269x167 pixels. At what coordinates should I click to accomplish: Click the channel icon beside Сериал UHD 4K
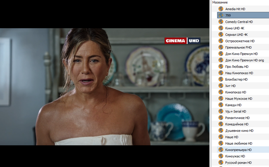pos(221,34)
